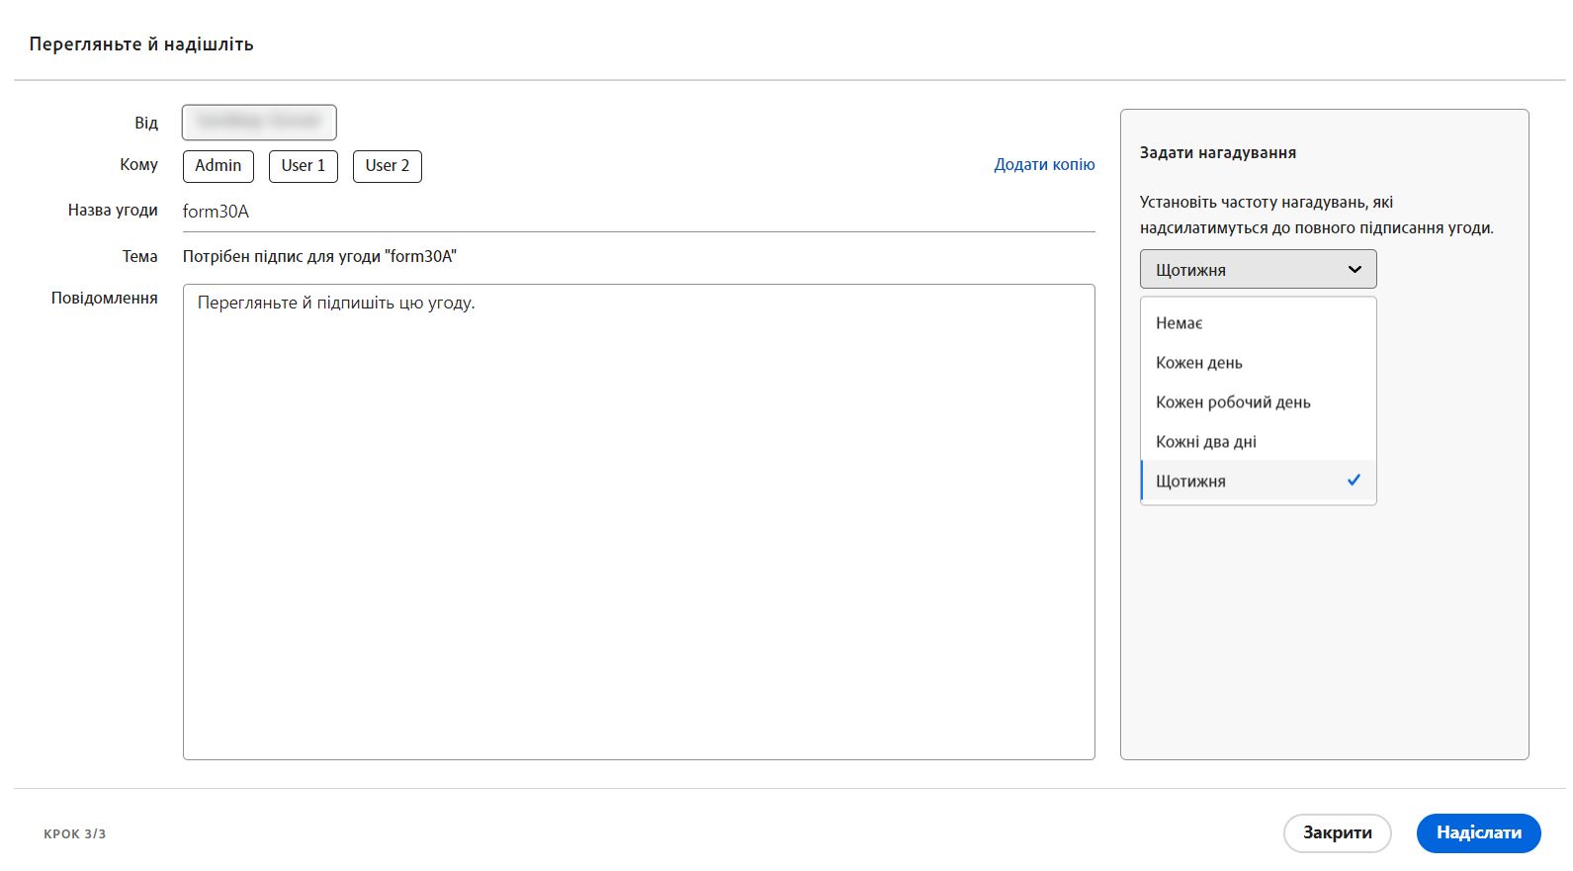
Task: Open the Додати копію link
Action: point(1044,165)
